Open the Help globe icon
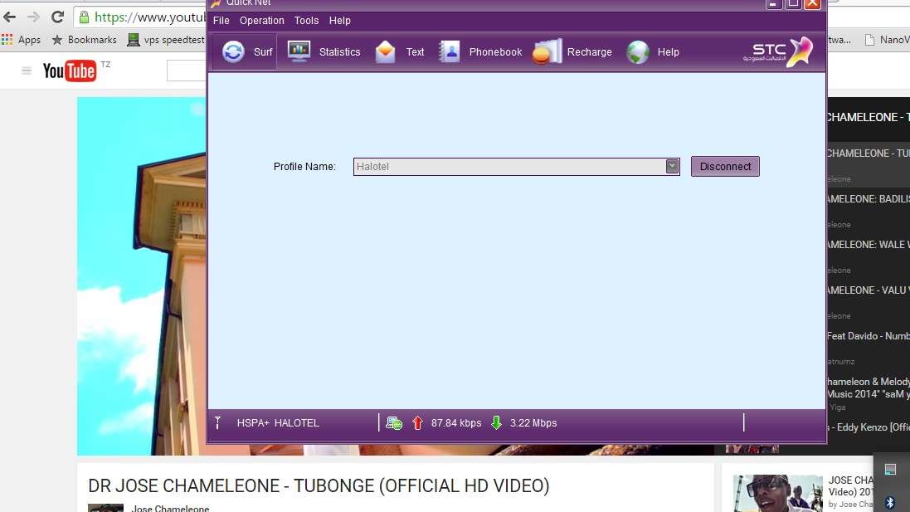Image resolution: width=910 pixels, height=512 pixels. coord(637,51)
